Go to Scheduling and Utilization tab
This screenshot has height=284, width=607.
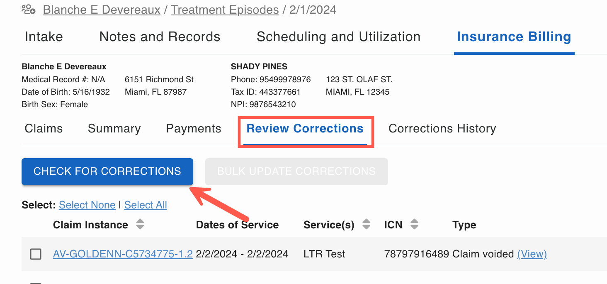tap(338, 37)
